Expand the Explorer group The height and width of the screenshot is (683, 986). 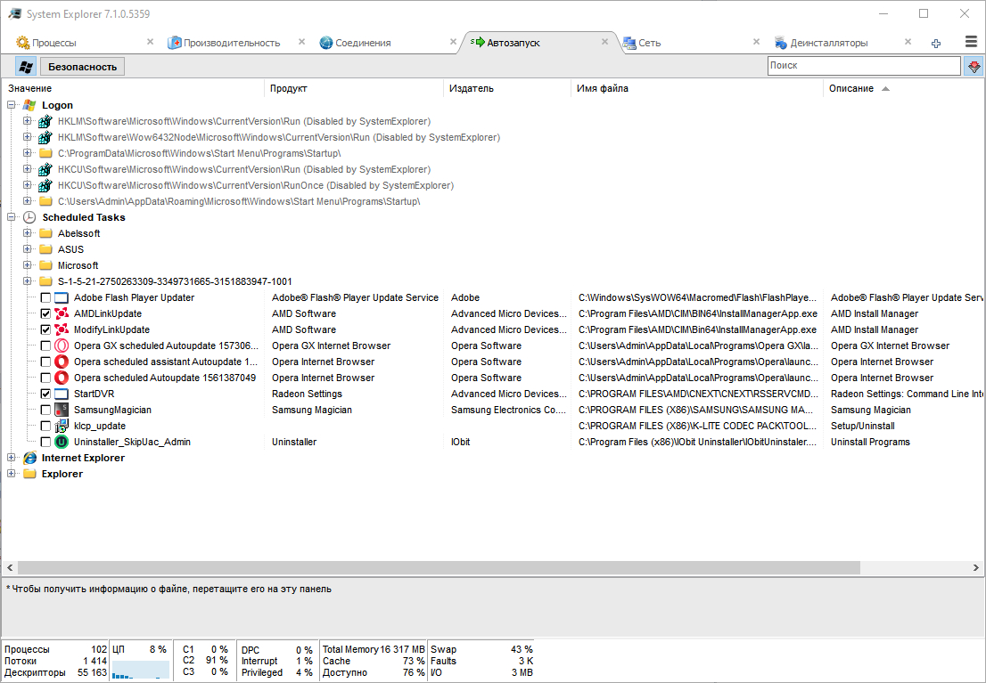[x=12, y=473]
